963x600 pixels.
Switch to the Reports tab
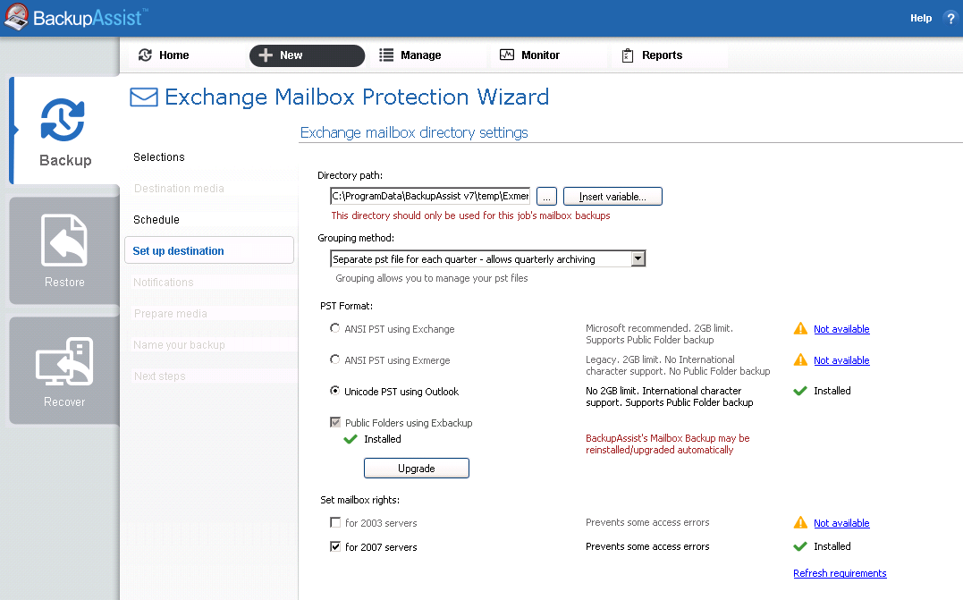pos(670,55)
